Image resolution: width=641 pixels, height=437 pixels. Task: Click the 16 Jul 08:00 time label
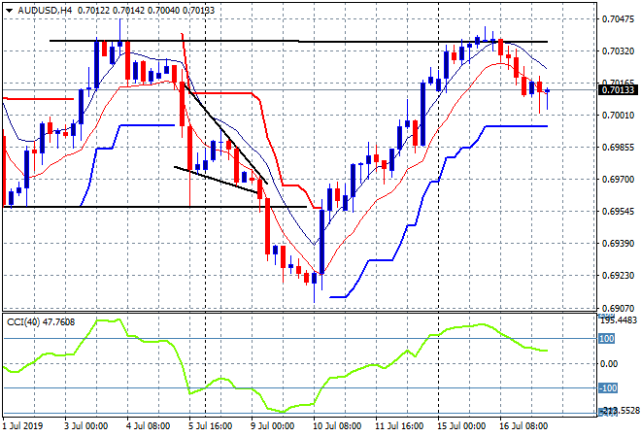[x=523, y=426]
